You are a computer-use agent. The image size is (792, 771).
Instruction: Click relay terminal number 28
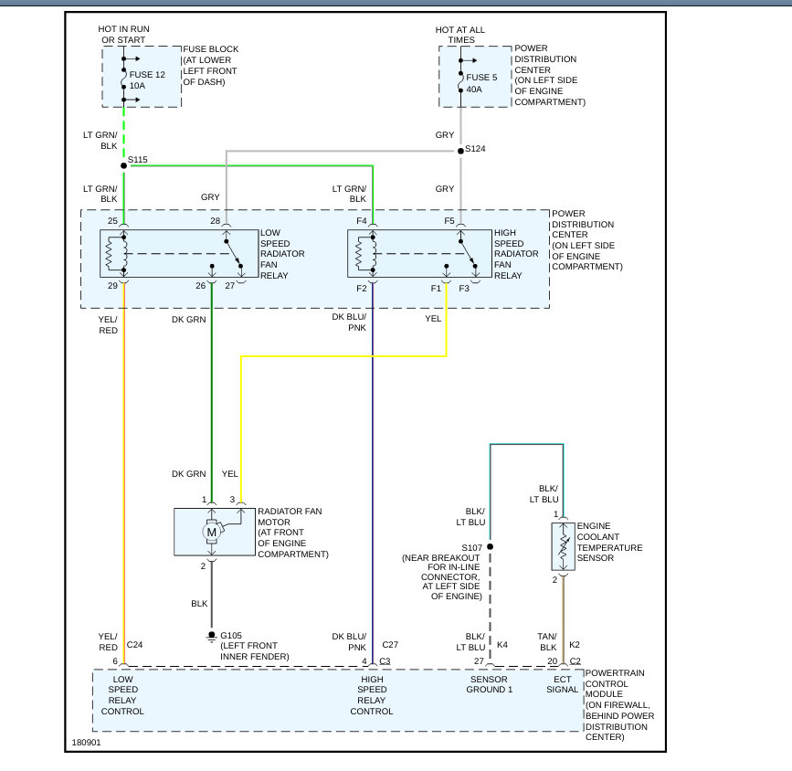[216, 221]
